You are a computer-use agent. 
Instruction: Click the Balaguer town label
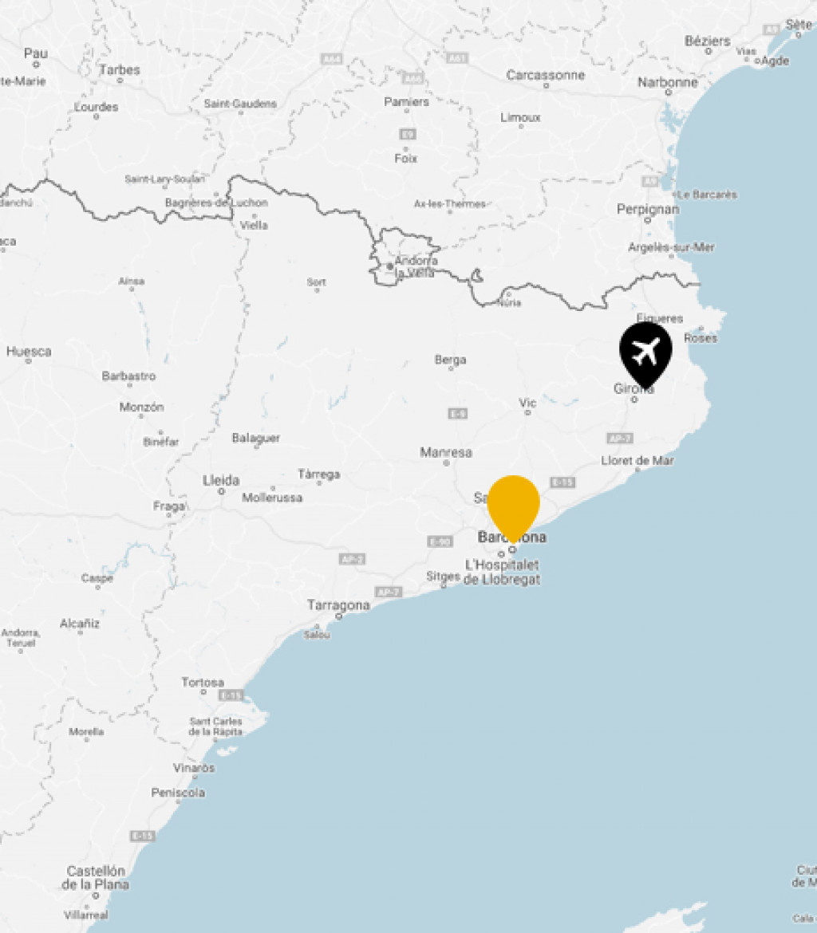[256, 438]
